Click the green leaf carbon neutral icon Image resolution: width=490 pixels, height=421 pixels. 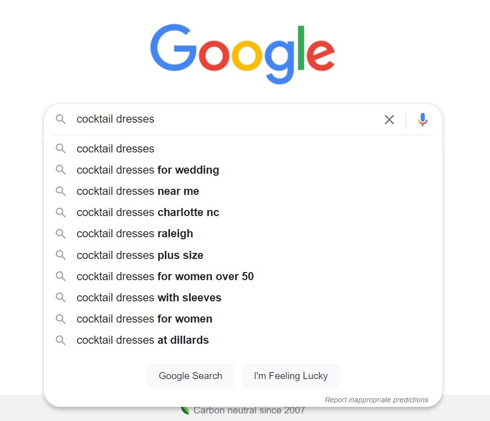pyautogui.click(x=185, y=410)
